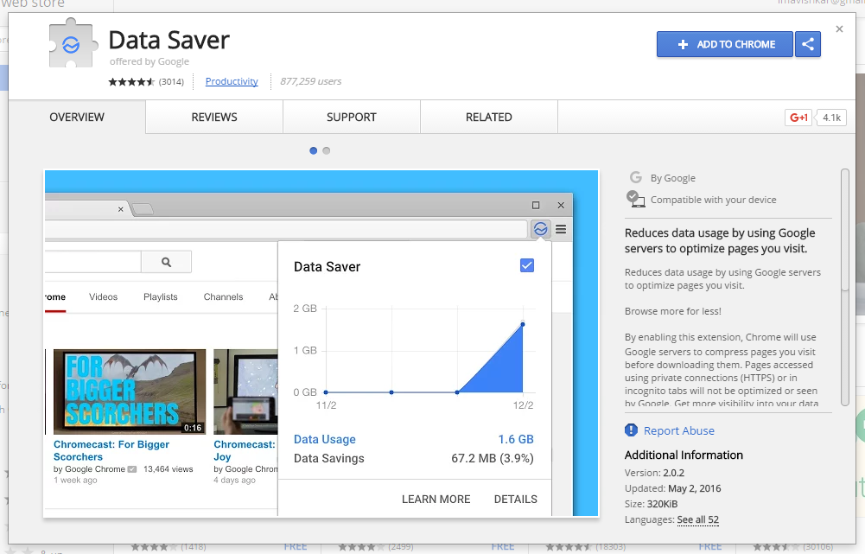Open the share button beside Add to Chrome
Viewport: 865px width, 554px height.
[808, 44]
